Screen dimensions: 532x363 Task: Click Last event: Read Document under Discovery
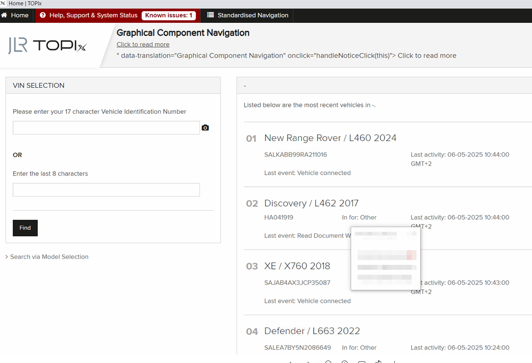click(307, 236)
